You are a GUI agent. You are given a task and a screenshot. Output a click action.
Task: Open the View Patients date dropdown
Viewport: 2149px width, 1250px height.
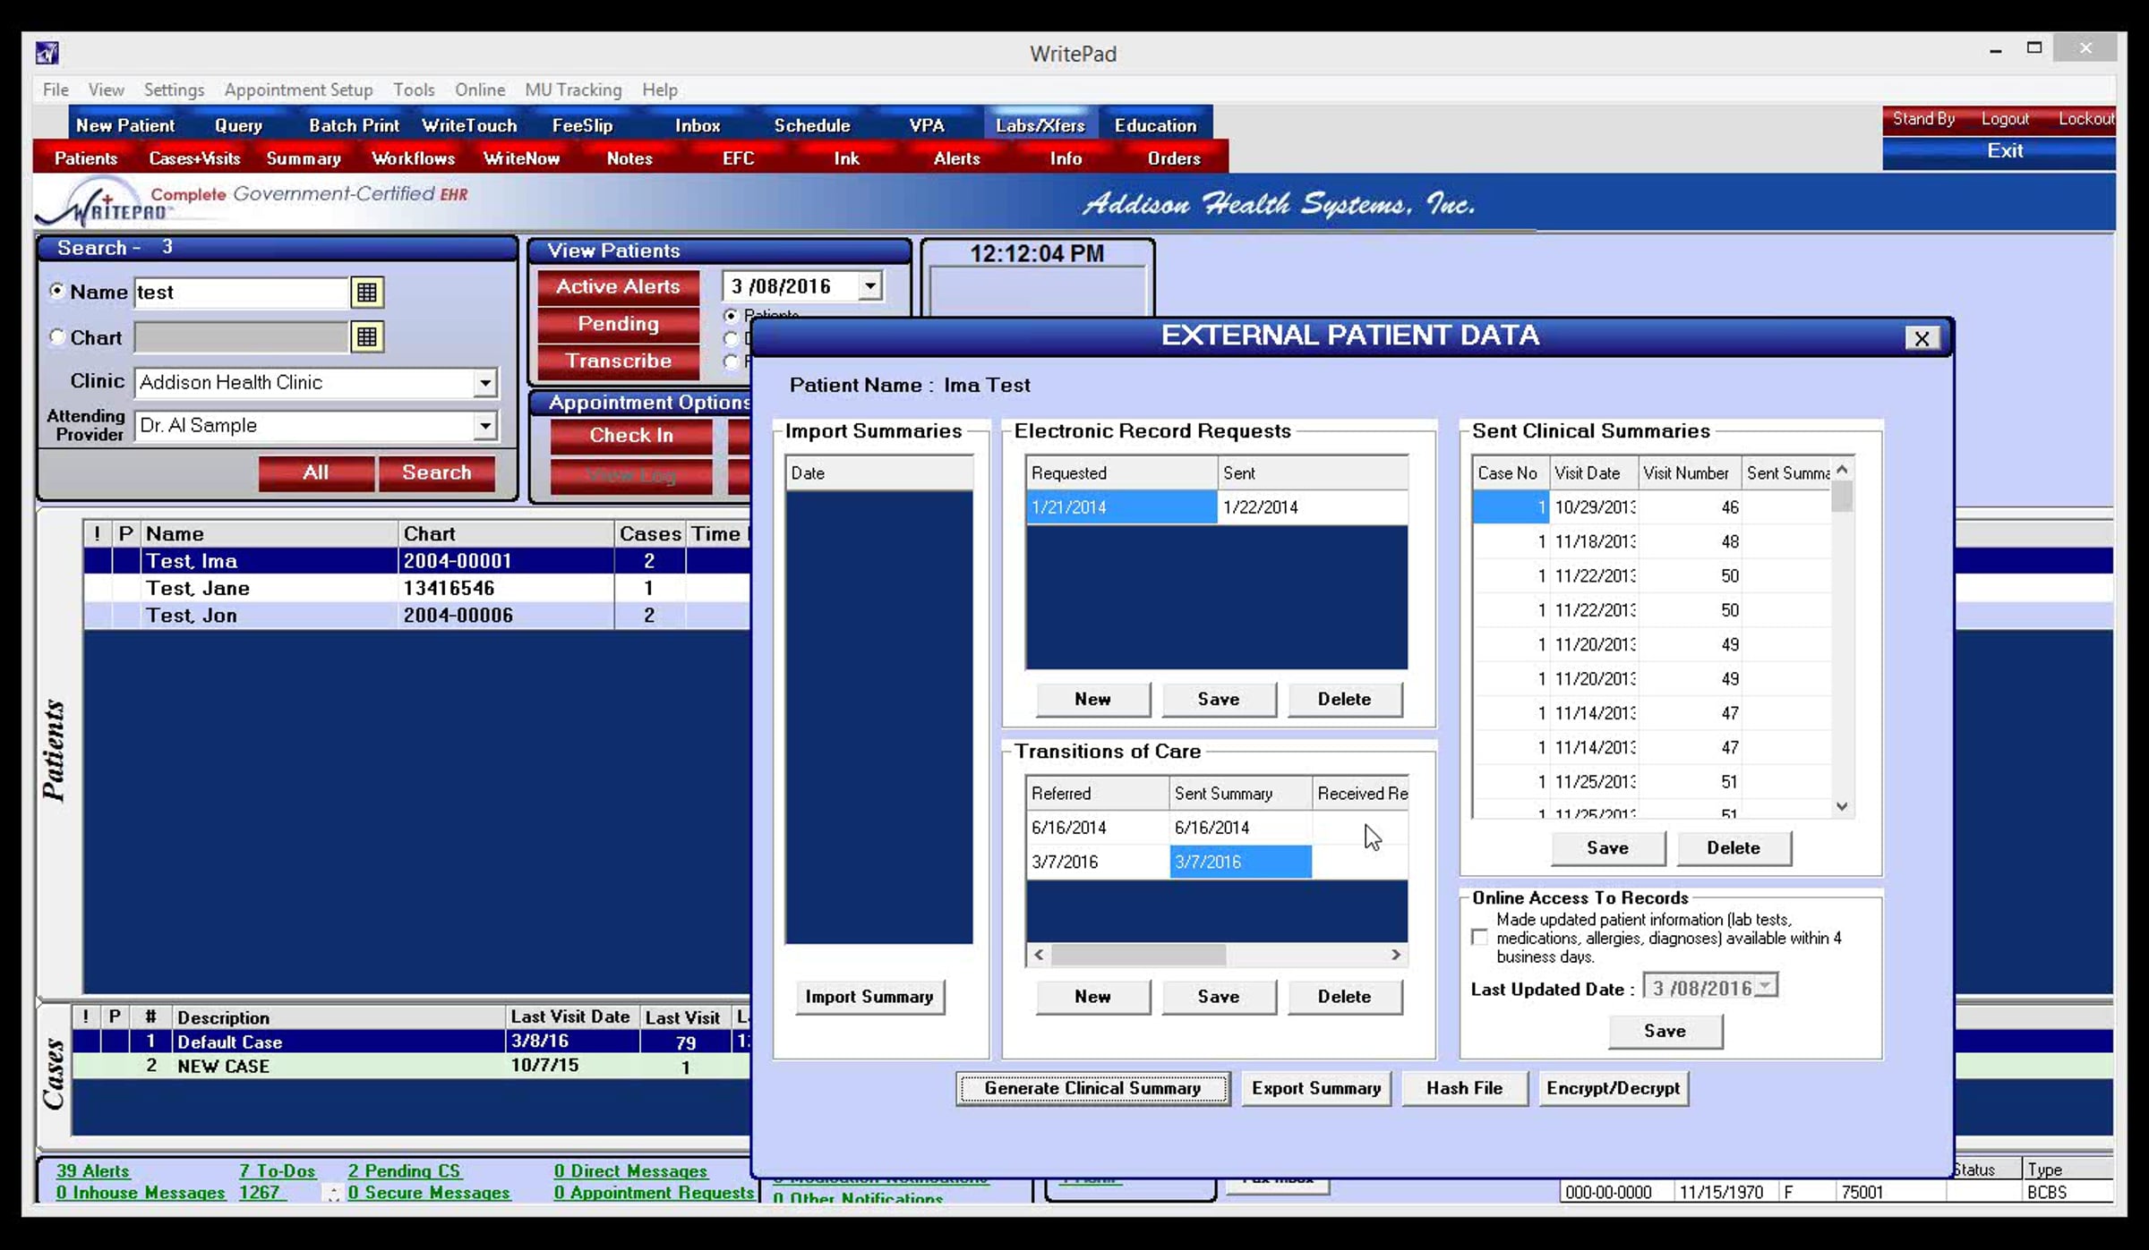869,286
